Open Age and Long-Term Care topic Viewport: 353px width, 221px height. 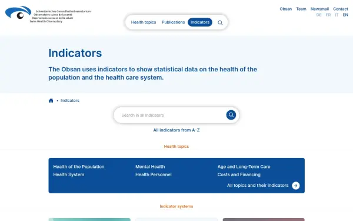244,167
